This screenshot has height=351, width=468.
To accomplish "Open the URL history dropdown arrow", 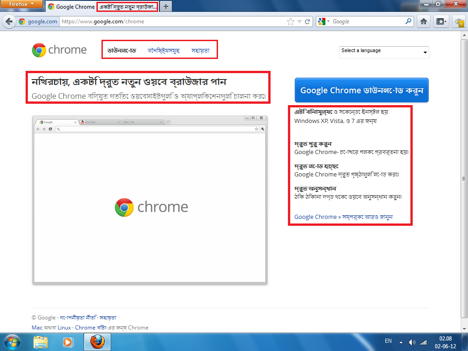I will (299, 22).
